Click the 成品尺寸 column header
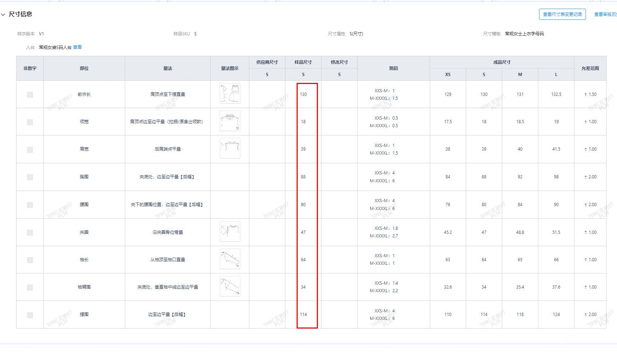Image resolution: width=617 pixels, height=352 pixels. click(502, 62)
